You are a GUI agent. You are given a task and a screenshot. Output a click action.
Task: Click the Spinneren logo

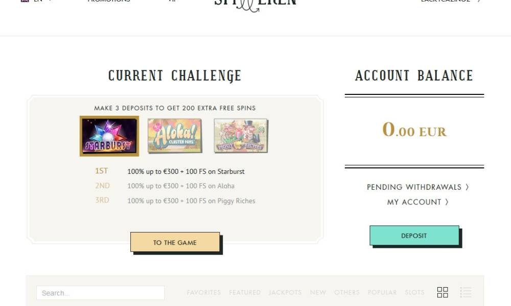tap(255, 5)
